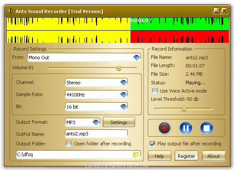Enable Use Voice Active mode checkbox
Image resolution: width=234 pixels, height=170 pixels.
point(155,91)
